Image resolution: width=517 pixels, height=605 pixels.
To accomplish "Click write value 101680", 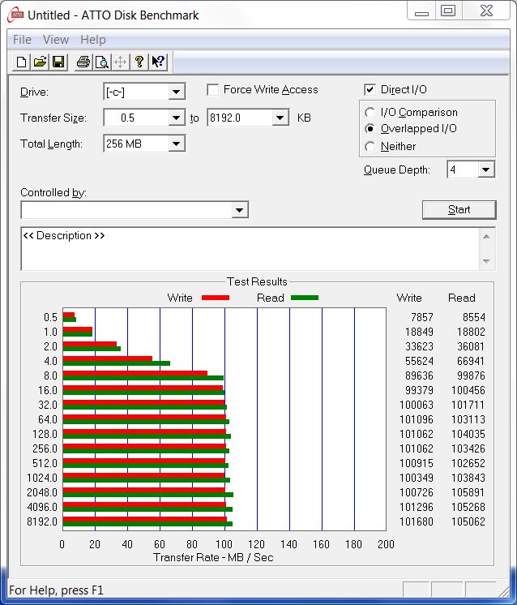I will [417, 521].
